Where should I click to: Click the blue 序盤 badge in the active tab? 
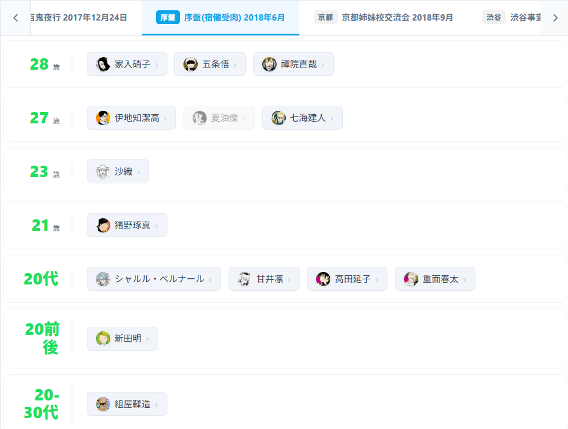tap(168, 17)
